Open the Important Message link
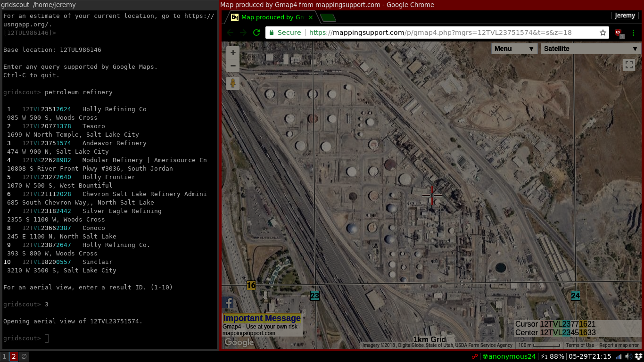This screenshot has height=362, width=644. pos(262,318)
